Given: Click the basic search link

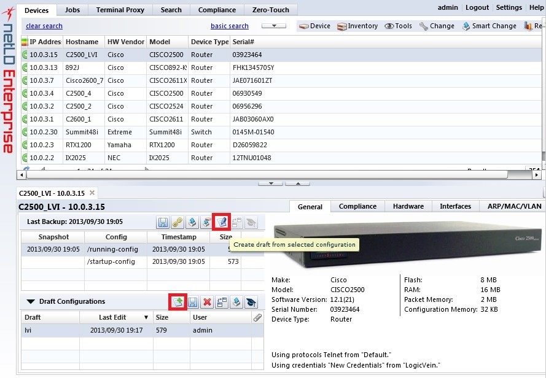Looking at the screenshot, I should 230,26.
